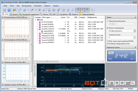
Task: Click the magnifier search toolbar icon
Action: point(39,10)
